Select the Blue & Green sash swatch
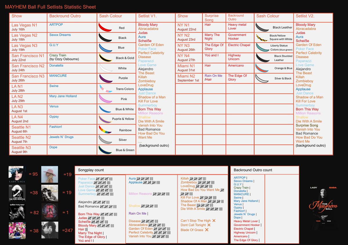The height and width of the screenshot is (245, 348). 106,150
